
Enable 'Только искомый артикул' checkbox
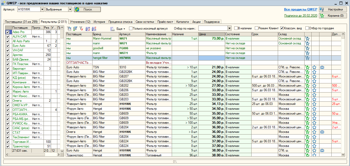coord(131,28)
